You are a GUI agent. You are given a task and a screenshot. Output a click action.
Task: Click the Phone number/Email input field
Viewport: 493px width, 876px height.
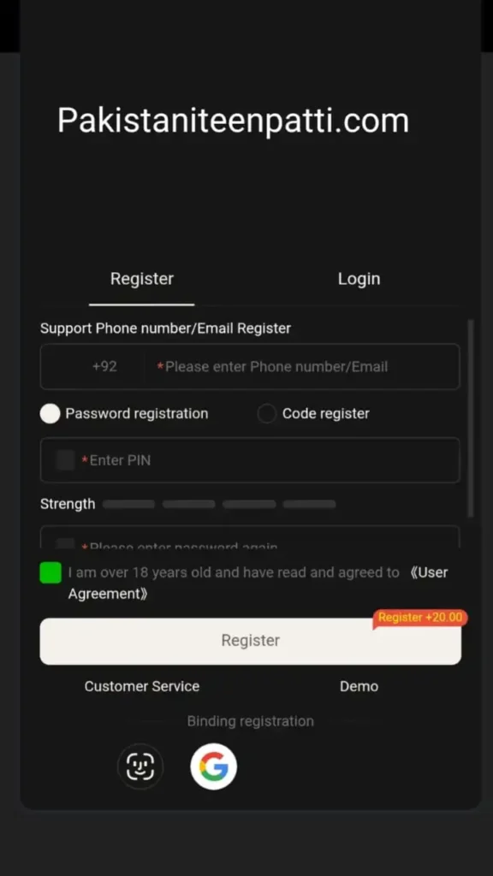[x=302, y=366]
